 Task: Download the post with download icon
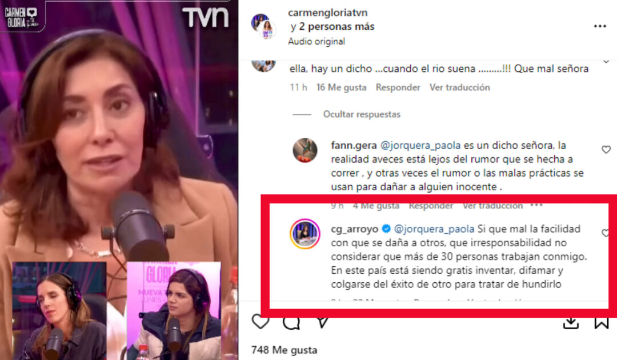pyautogui.click(x=571, y=323)
